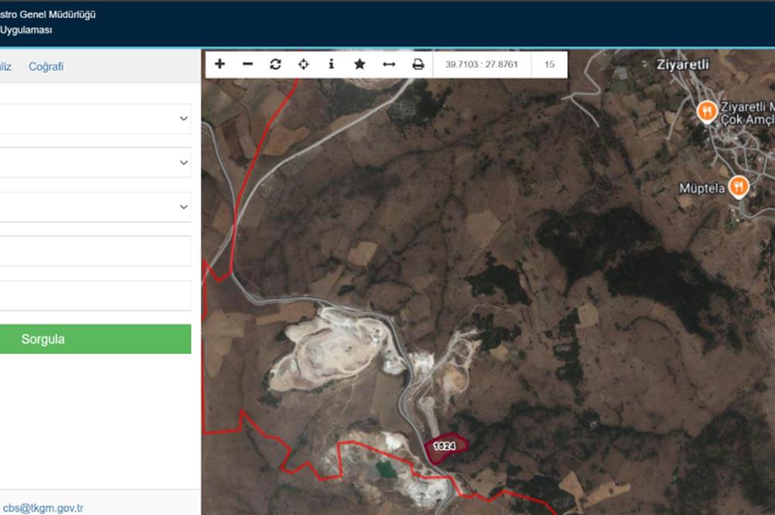Open the third dropdown in the query panel
775x515 pixels.
[95, 207]
